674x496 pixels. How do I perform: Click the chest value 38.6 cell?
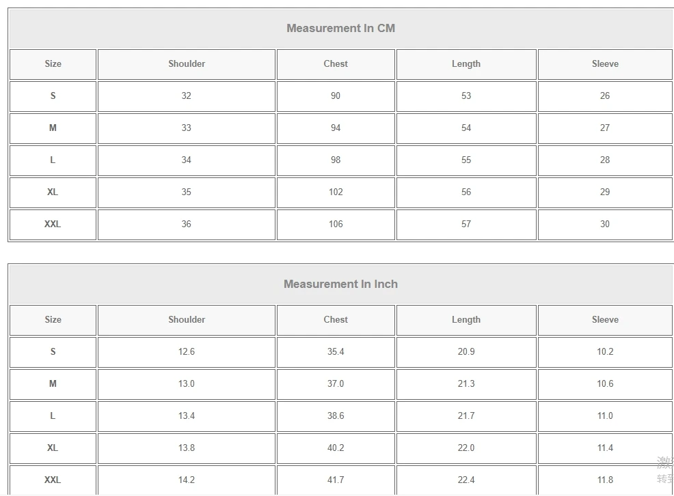(x=336, y=415)
